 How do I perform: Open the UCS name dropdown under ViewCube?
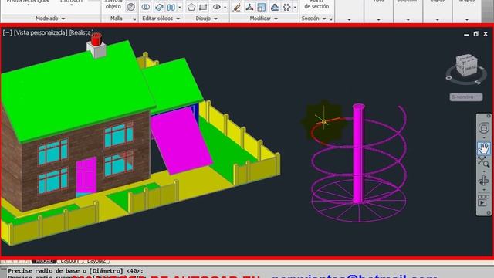pos(466,97)
